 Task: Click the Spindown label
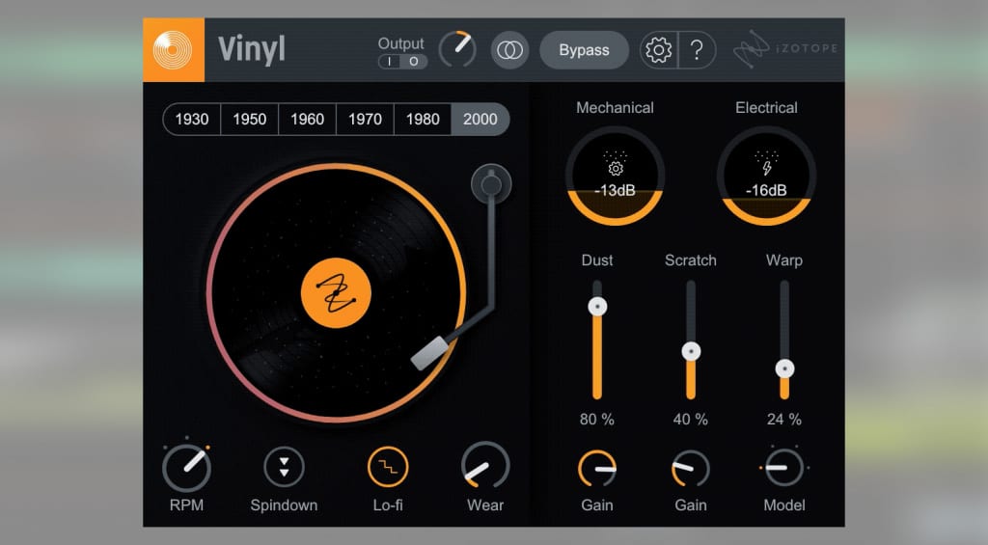pos(285,505)
